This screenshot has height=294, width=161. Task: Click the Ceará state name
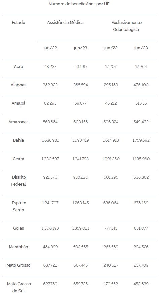18,159
